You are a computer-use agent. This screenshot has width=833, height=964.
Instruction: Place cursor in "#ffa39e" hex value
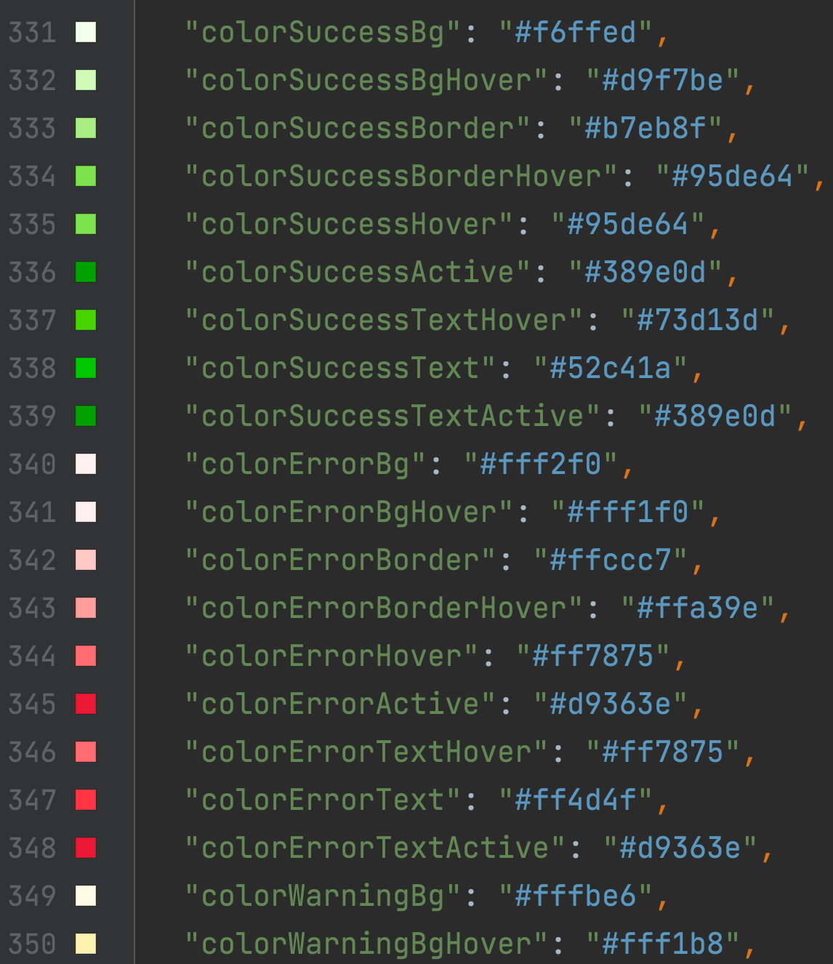click(697, 608)
